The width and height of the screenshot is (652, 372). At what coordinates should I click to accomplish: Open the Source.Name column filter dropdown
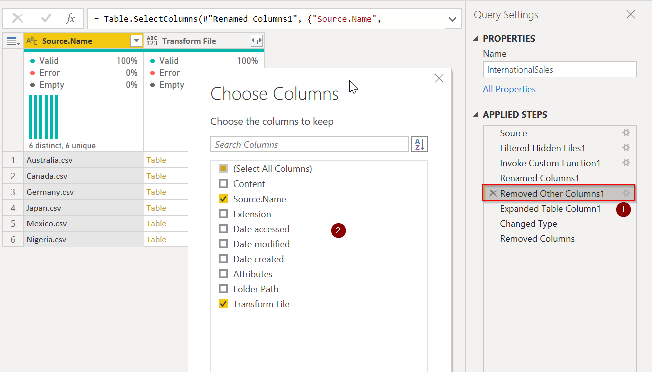click(x=136, y=41)
